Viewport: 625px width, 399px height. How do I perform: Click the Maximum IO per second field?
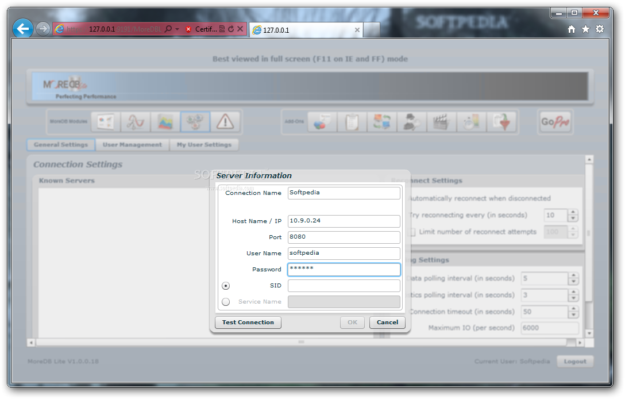click(550, 328)
